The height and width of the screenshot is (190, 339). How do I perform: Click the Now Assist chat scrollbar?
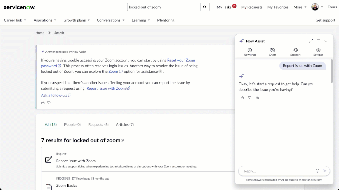point(332,72)
